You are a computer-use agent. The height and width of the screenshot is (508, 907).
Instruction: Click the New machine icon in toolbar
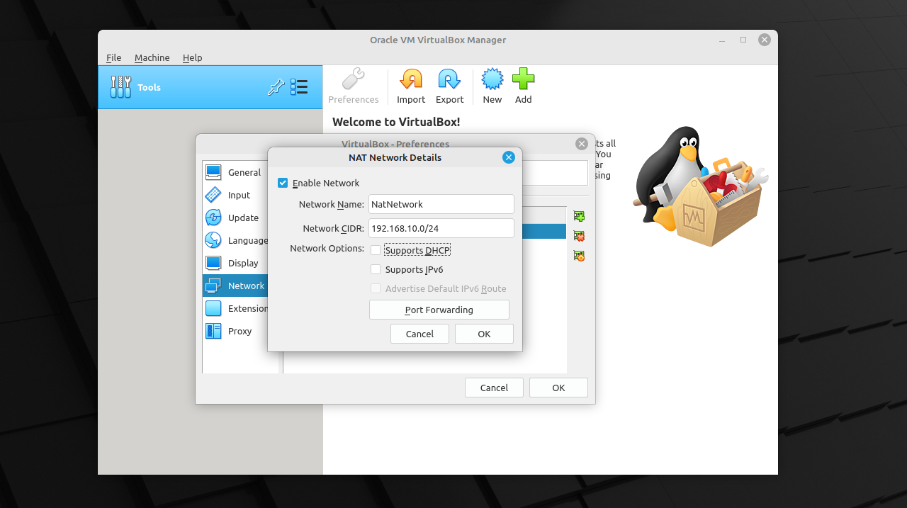(492, 79)
